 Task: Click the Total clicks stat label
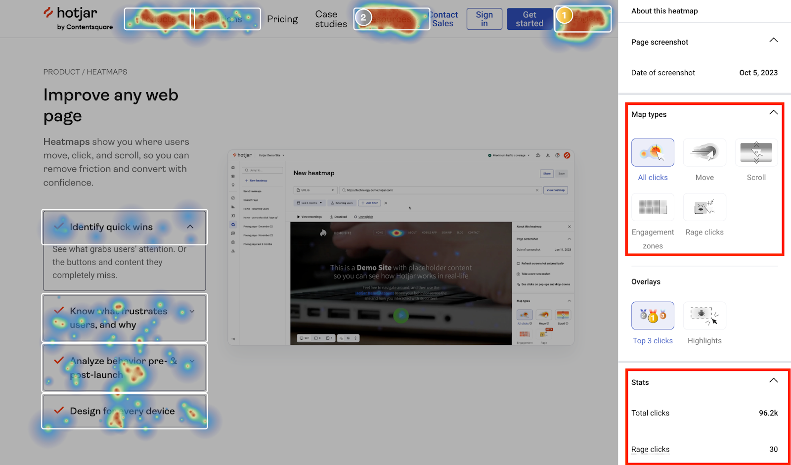tap(650, 413)
